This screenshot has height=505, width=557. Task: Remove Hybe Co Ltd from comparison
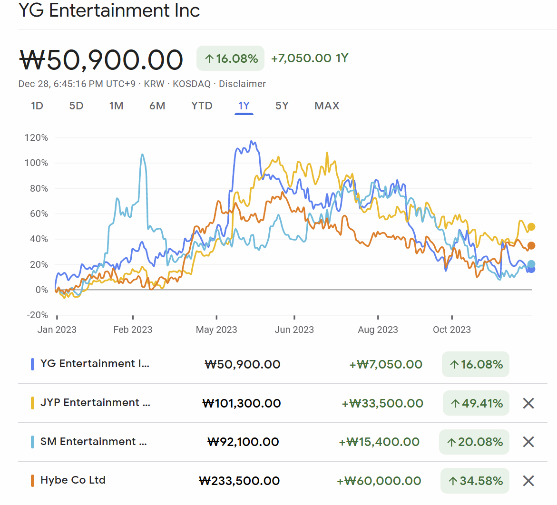528,481
